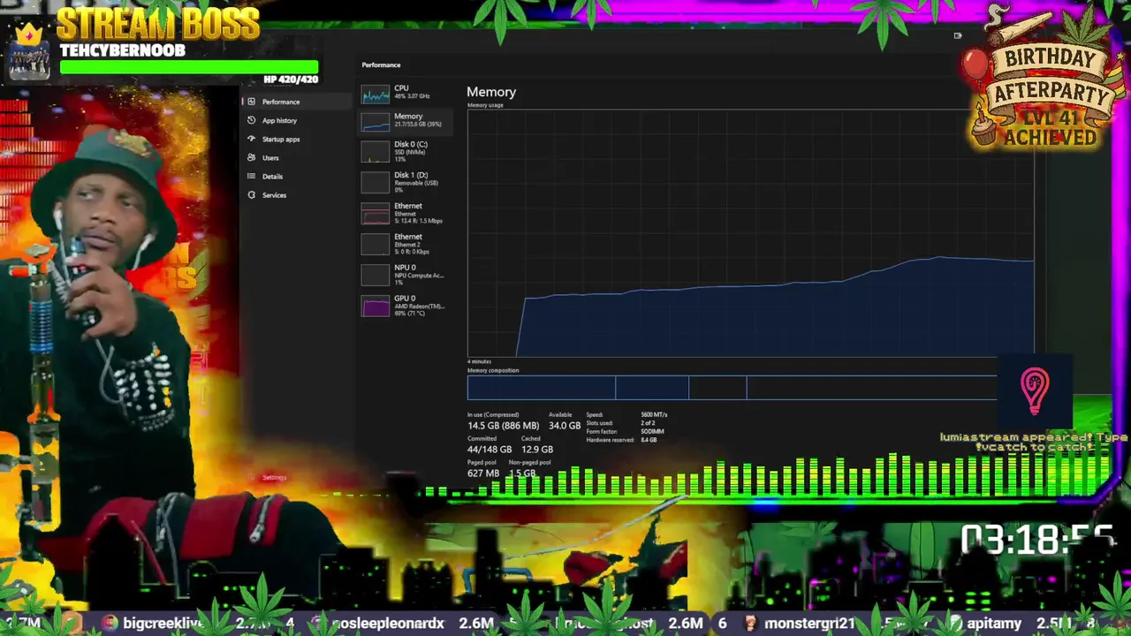Click the 'TEHCYBERNOOB' stream boss name
The width and height of the screenshot is (1131, 636).
123,50
